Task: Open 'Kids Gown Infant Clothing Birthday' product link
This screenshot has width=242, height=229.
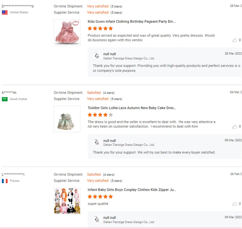Action: click(132, 22)
